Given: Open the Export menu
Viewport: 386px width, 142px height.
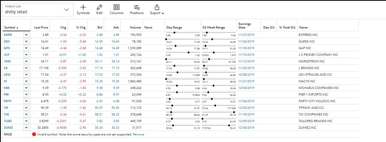Looking at the screenshot, I should (x=157, y=10).
